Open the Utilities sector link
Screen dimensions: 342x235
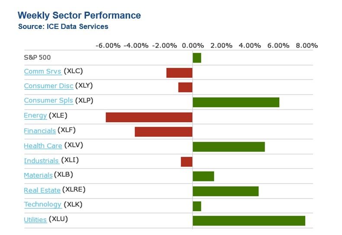point(35,220)
